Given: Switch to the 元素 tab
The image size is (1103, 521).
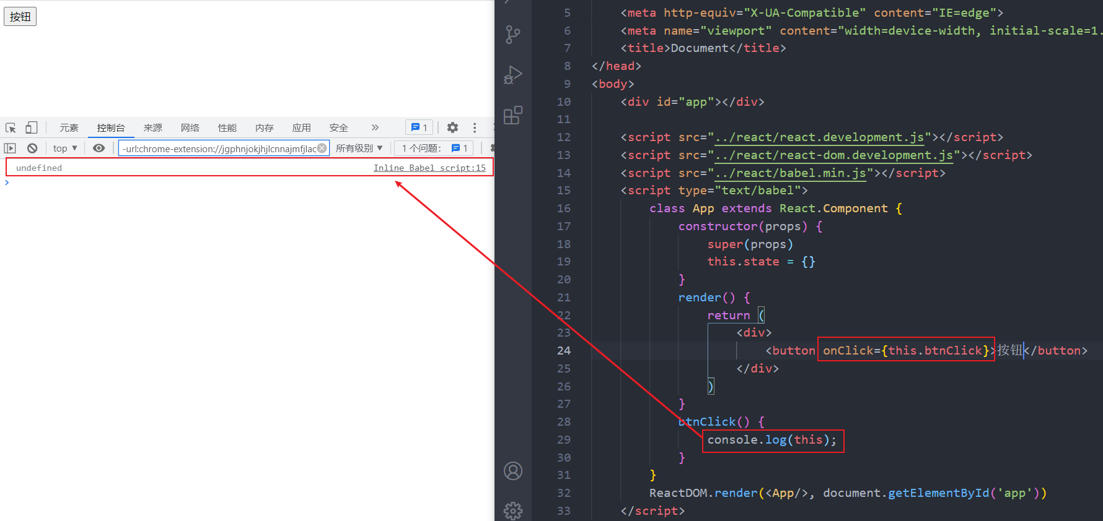Looking at the screenshot, I should 69,128.
